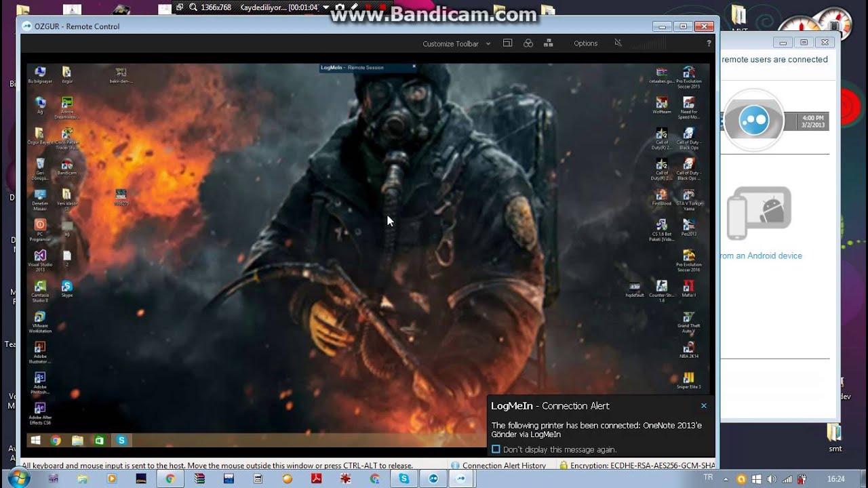The width and height of the screenshot is (868, 488).
Task: Launch Visual Studio 2013 on the remote desktop
Action: 40,260
